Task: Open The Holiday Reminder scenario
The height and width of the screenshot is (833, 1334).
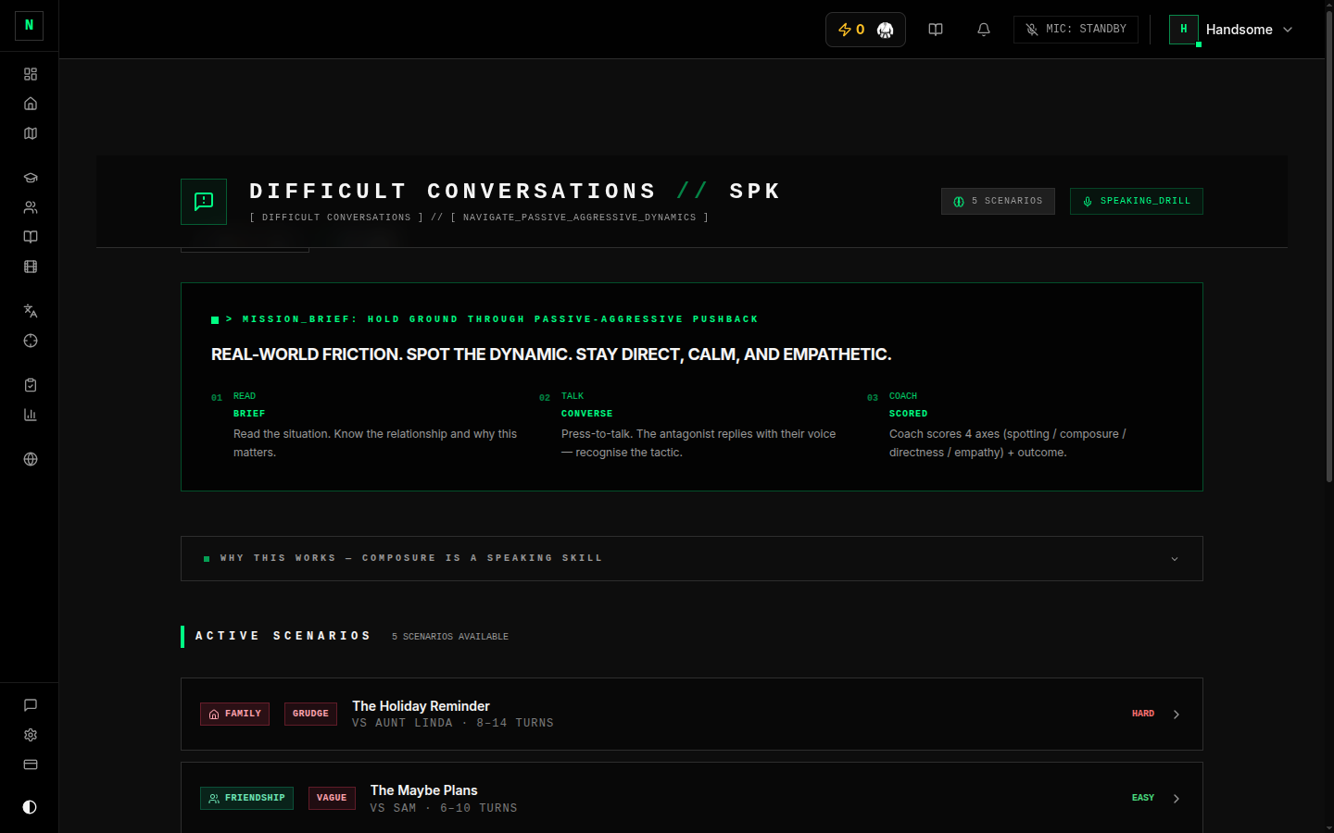Action: click(692, 714)
